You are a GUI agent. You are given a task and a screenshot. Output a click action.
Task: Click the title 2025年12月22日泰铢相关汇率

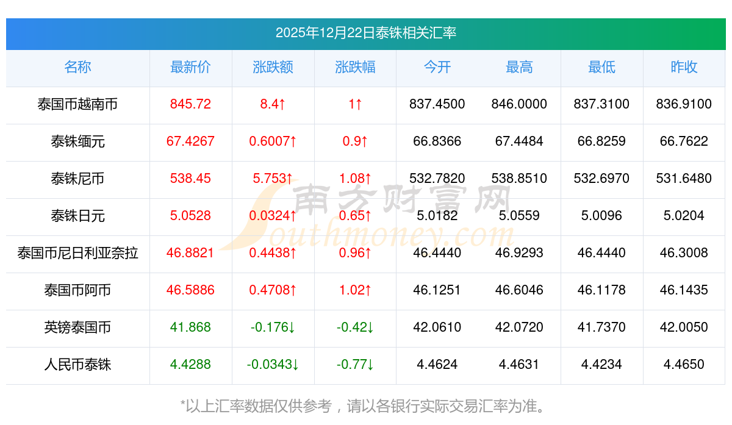point(366,33)
